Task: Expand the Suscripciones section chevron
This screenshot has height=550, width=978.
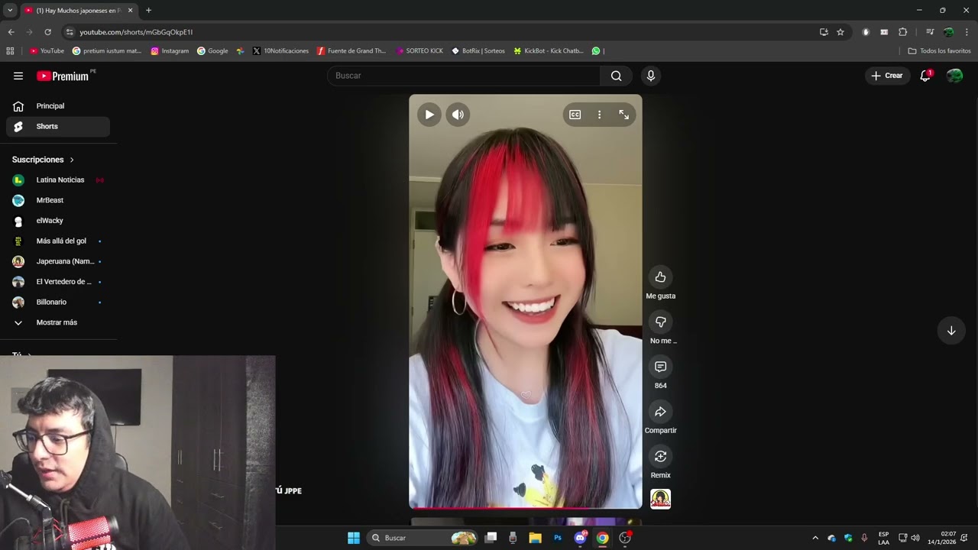Action: pos(72,160)
